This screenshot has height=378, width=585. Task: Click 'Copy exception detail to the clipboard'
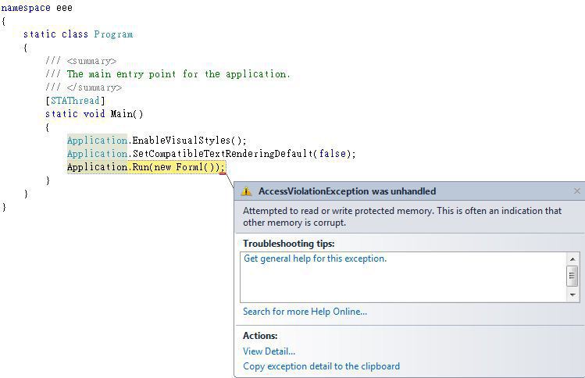[x=321, y=366]
